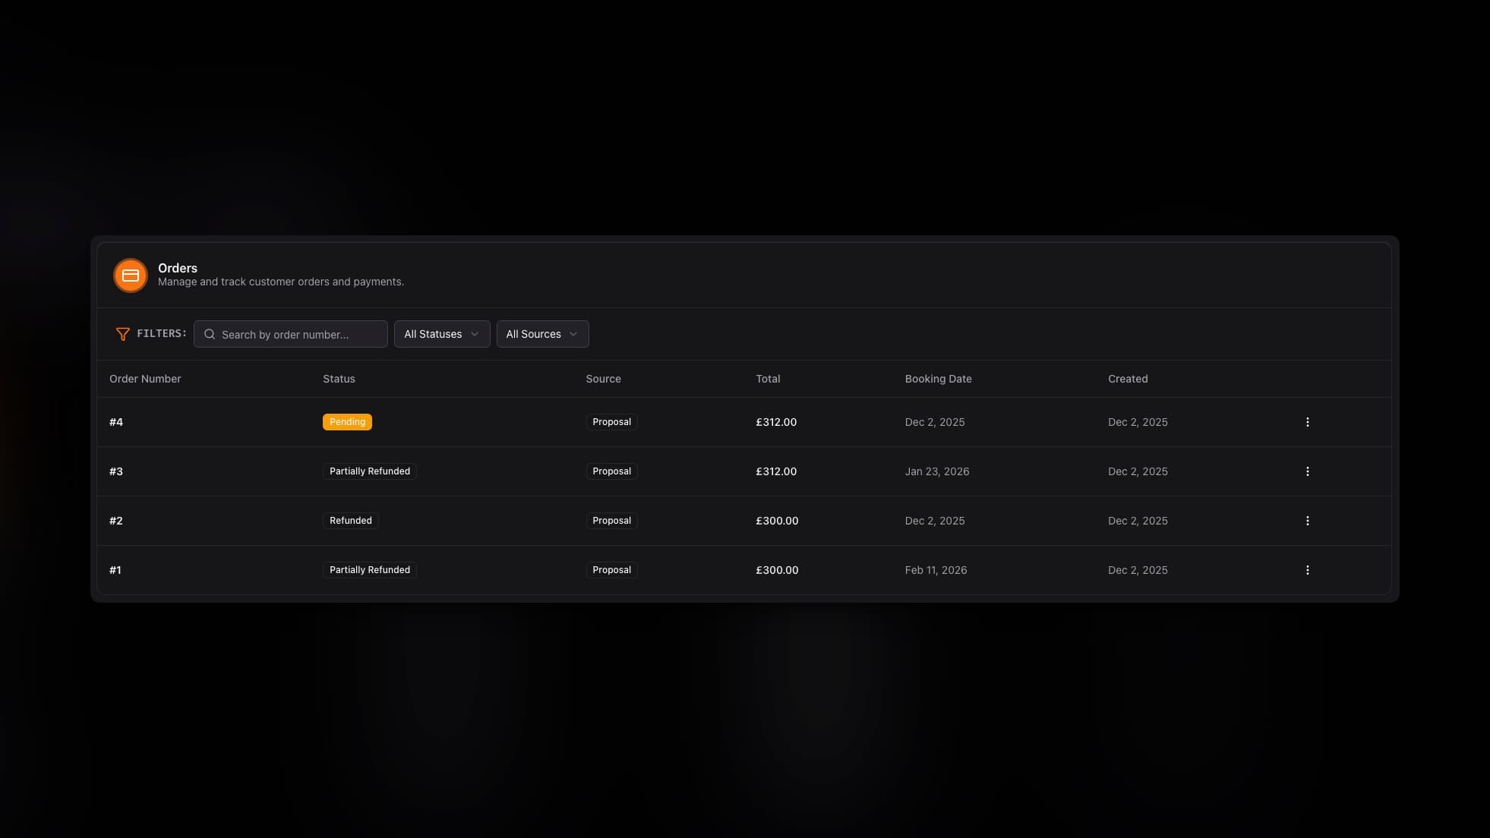Click the orange filter funnel icon
This screenshot has height=838, width=1490.
(122, 334)
